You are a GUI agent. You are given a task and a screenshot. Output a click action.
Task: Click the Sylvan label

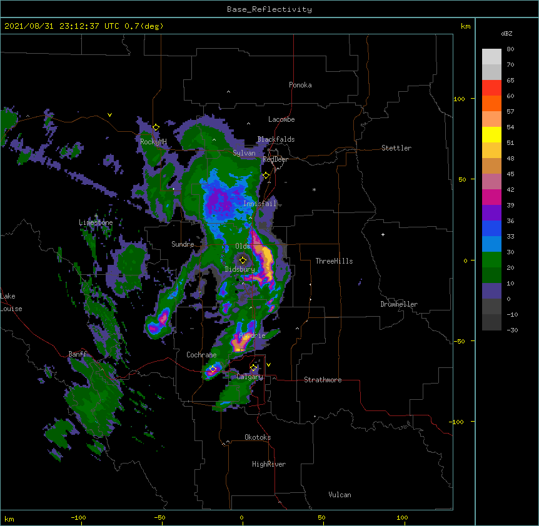(244, 153)
